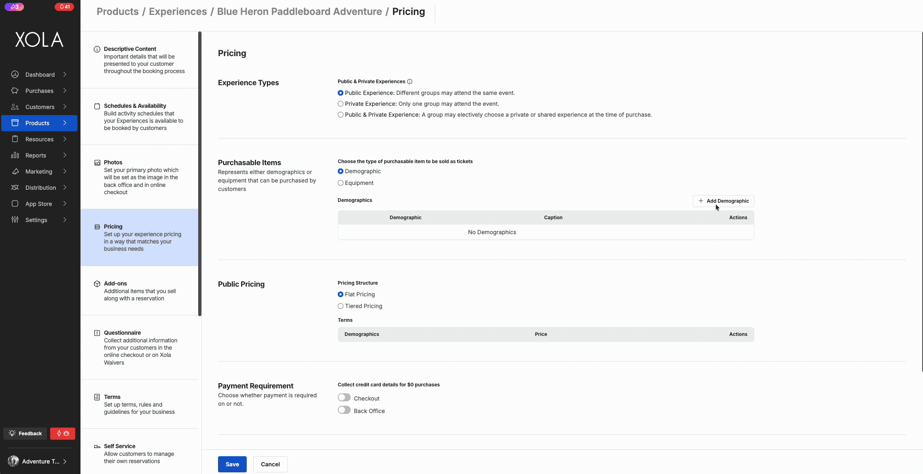The image size is (923, 474).
Task: Click the purple badge showing 3
Action: pos(14,7)
